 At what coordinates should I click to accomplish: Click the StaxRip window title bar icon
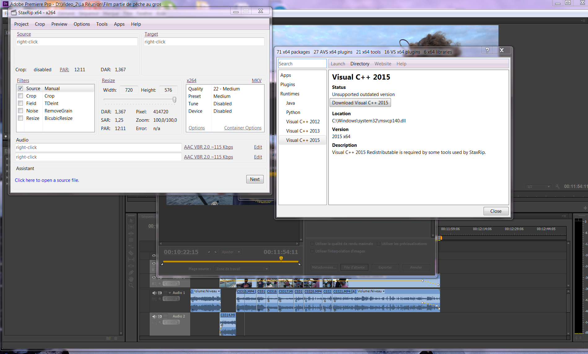point(14,12)
